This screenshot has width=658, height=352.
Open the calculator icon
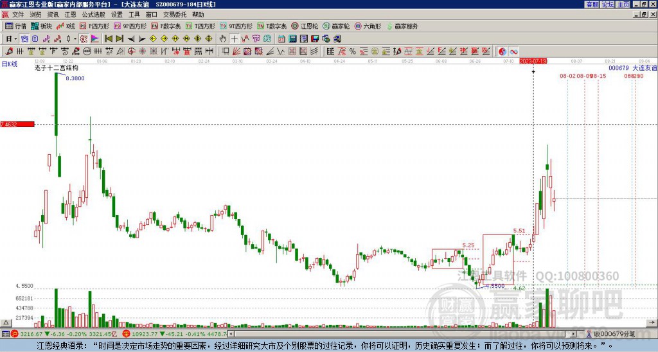click(292, 39)
